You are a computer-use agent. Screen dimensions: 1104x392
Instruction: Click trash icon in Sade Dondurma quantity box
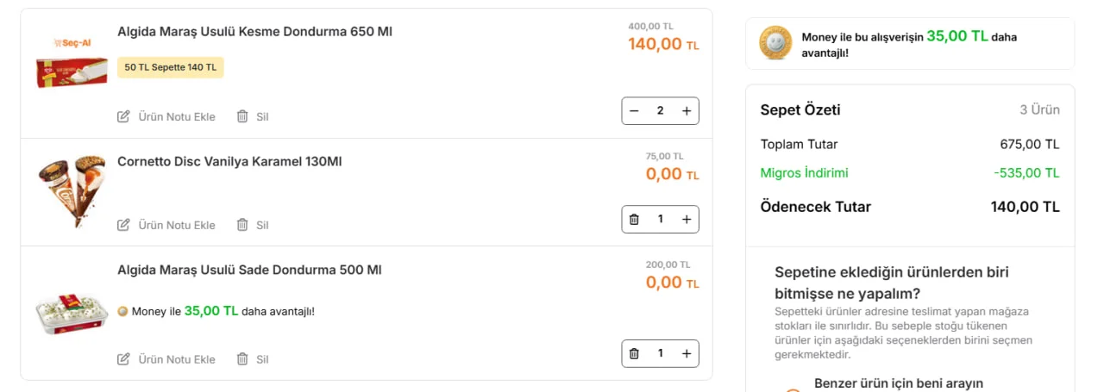[635, 353]
